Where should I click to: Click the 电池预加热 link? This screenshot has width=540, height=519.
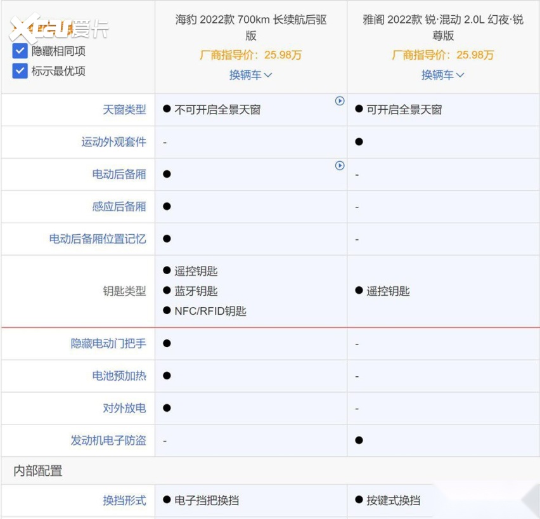(119, 376)
